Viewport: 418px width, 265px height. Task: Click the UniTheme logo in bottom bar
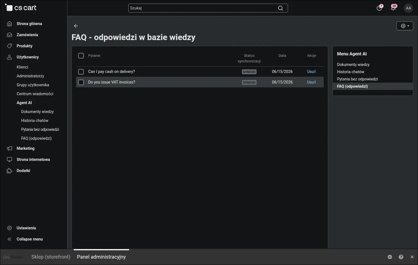pyautogui.click(x=13, y=257)
